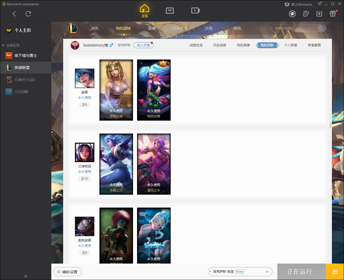This screenshot has height=280, width=344.
Task: Click the 找人开黑 button
Action: coord(143,45)
